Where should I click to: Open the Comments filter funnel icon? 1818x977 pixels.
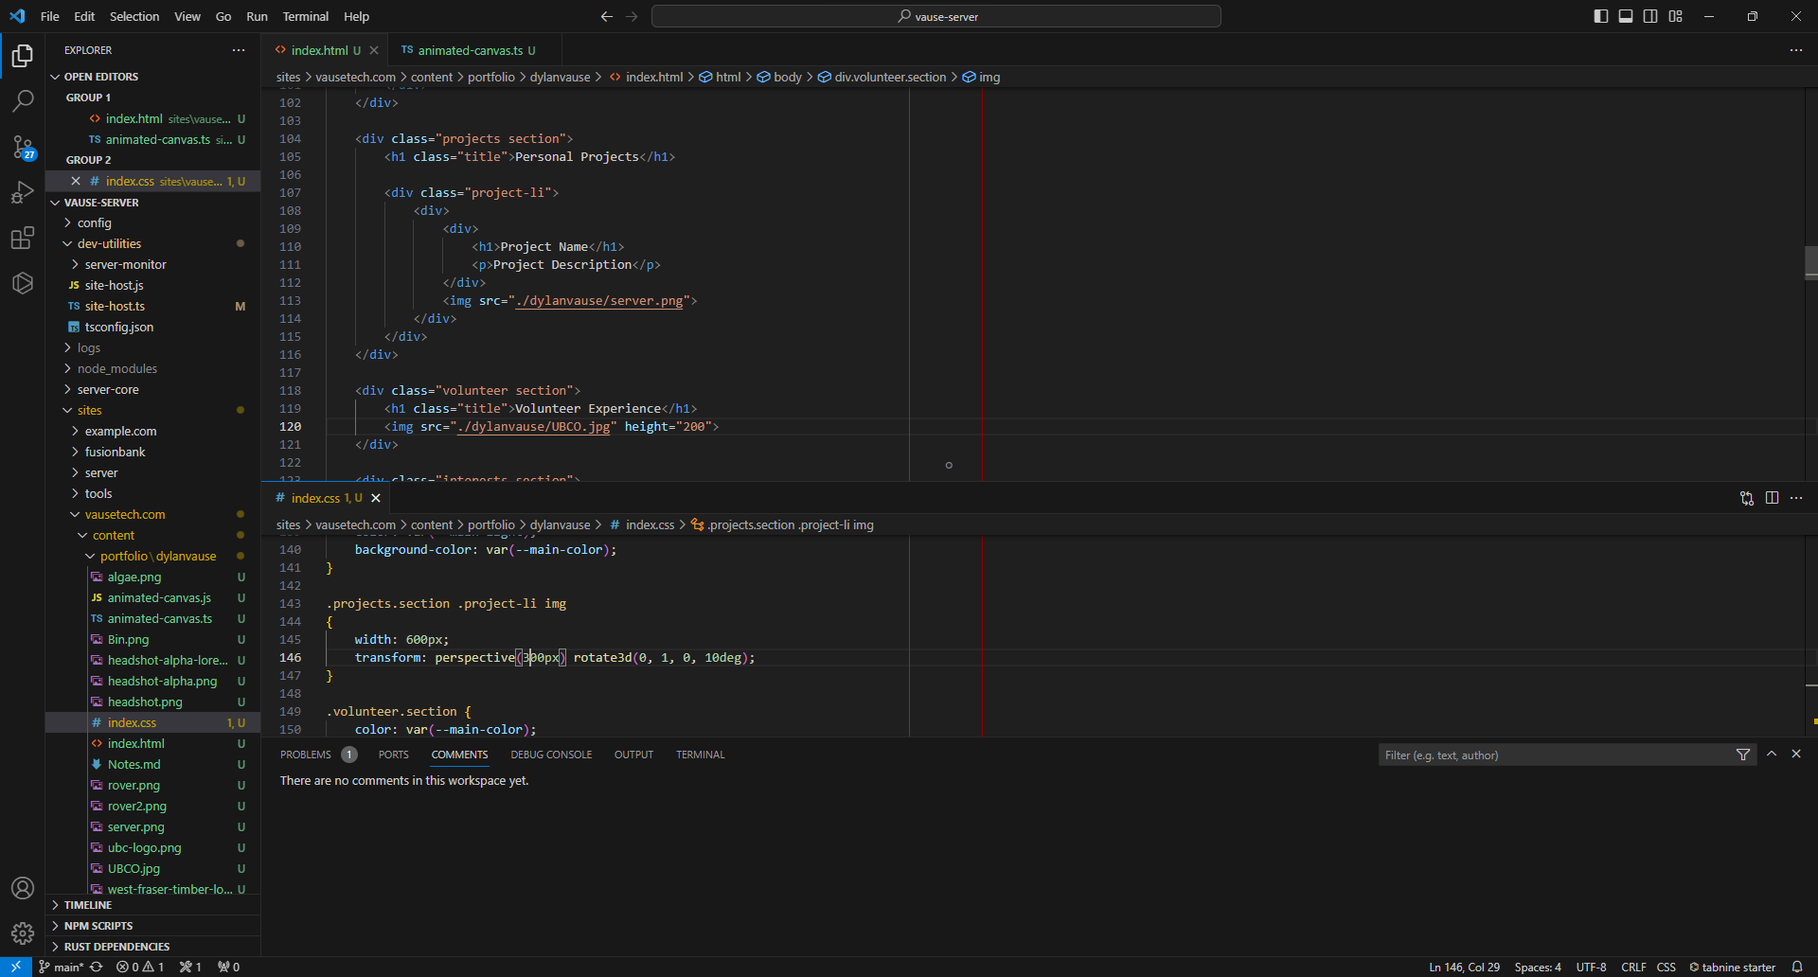click(x=1743, y=755)
